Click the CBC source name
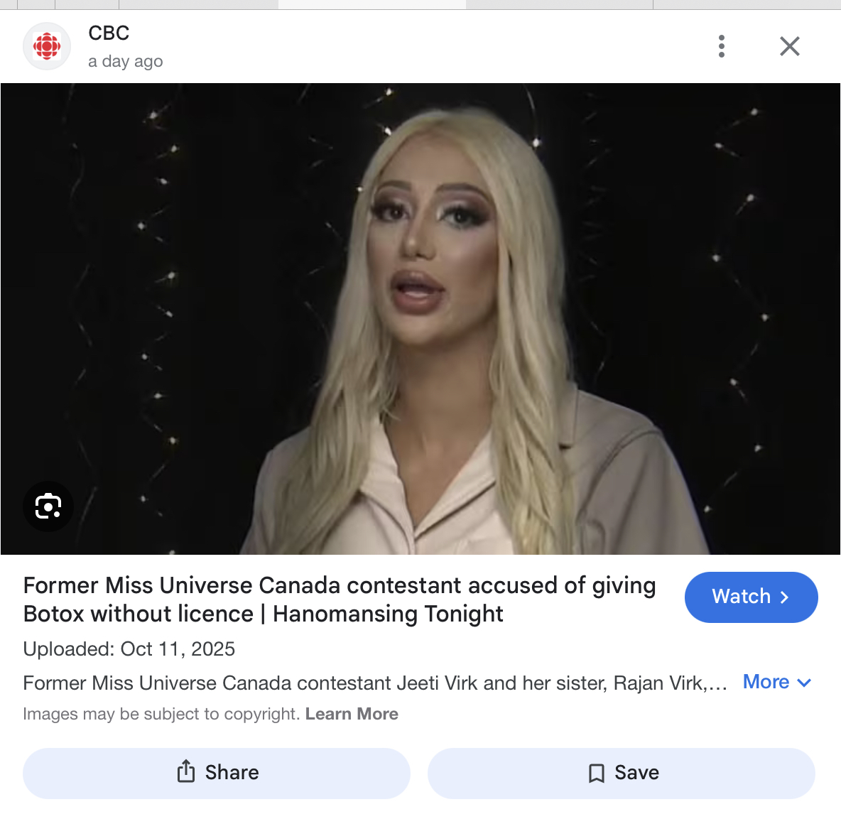The height and width of the screenshot is (819, 841). pyautogui.click(x=109, y=33)
